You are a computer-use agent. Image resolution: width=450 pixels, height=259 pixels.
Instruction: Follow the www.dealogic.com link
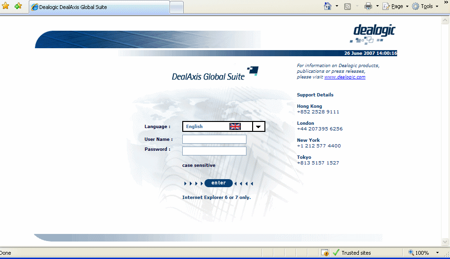pyautogui.click(x=345, y=77)
